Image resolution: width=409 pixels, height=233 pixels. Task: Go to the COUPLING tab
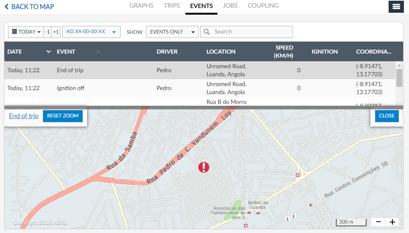[263, 6]
